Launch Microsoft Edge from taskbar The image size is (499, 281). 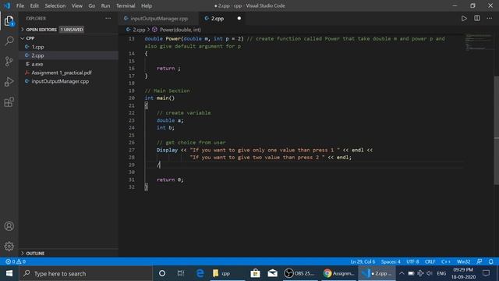[x=200, y=273]
